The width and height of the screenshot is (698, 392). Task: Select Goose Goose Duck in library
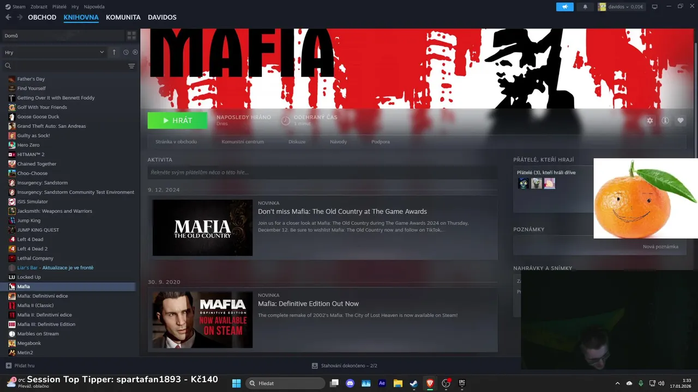point(38,117)
